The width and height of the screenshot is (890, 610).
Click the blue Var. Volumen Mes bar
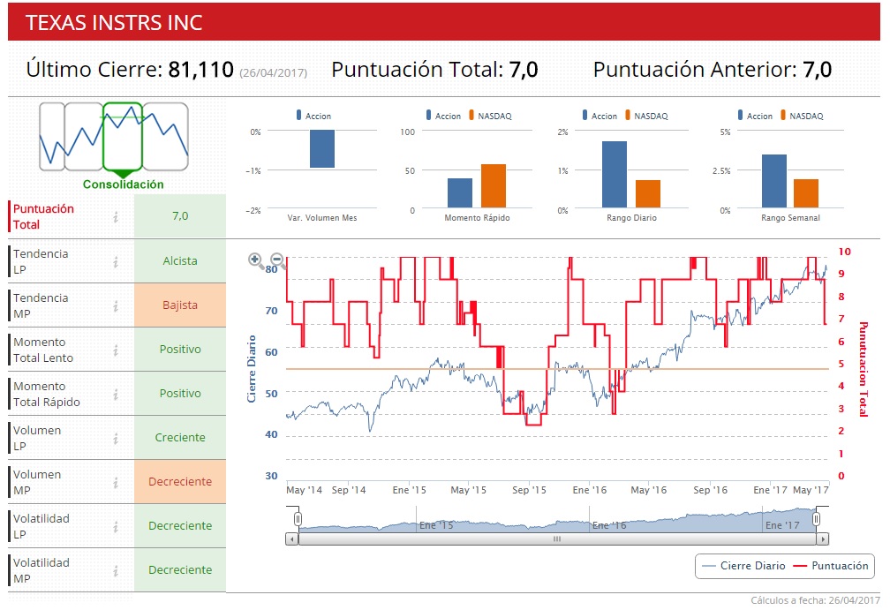[x=321, y=148]
